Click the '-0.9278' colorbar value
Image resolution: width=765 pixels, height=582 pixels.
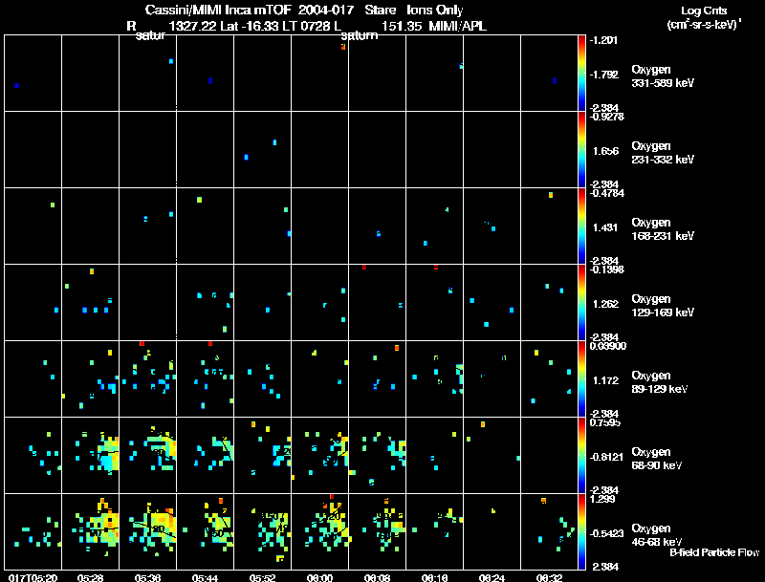click(606, 117)
